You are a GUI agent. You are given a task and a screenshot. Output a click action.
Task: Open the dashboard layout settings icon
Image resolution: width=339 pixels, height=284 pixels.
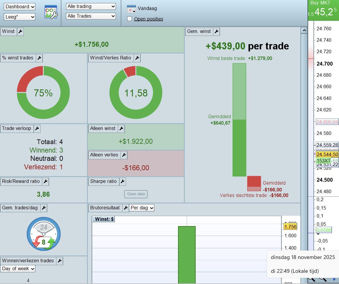click(x=51, y=12)
